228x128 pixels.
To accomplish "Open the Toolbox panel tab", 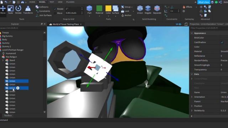I will (x=8, y=116).
